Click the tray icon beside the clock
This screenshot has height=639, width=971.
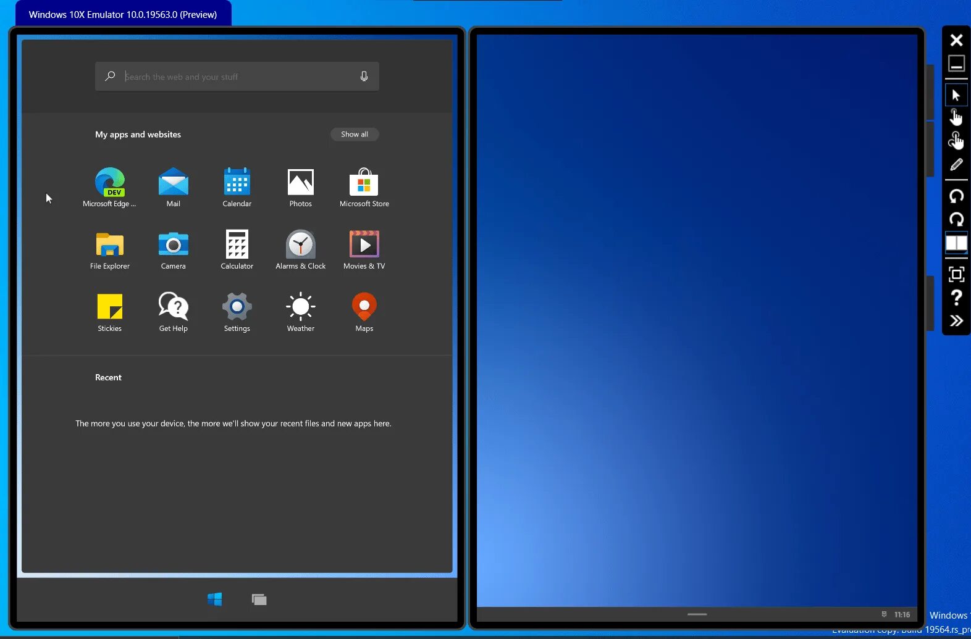[x=884, y=614]
